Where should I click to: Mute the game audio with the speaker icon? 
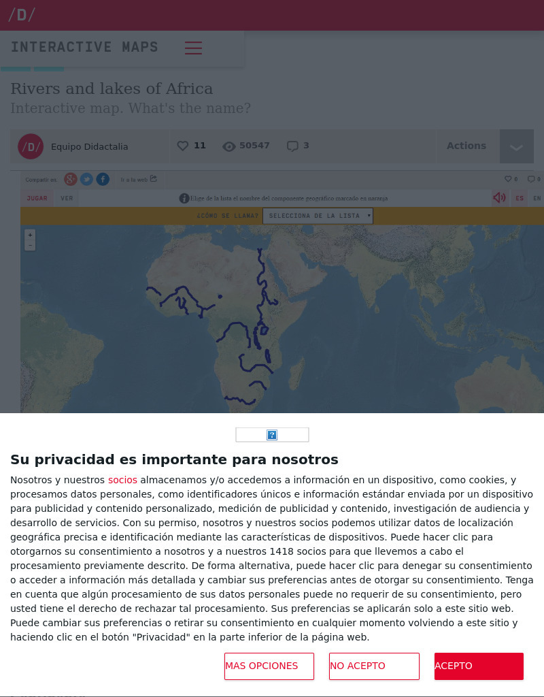click(x=500, y=197)
